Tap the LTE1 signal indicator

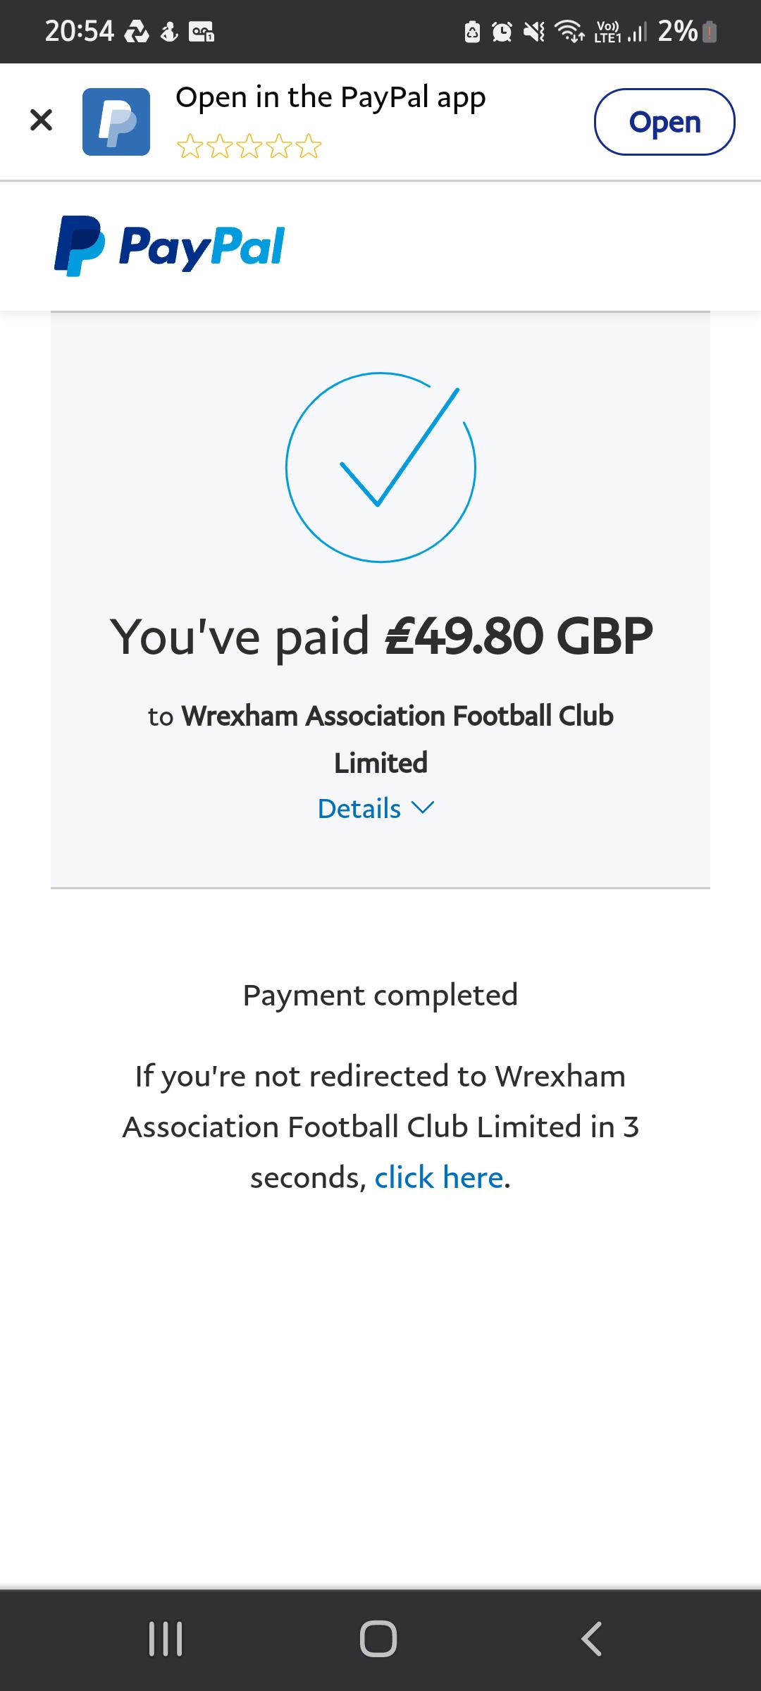(608, 32)
